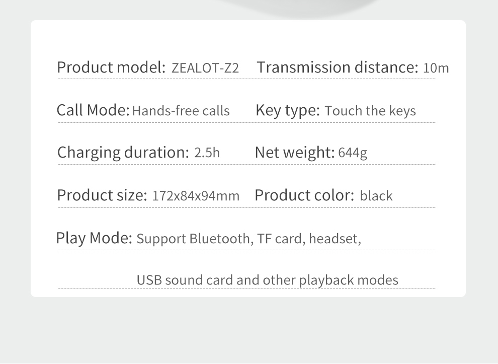Select the 10m distance value
Image resolution: width=498 pixels, height=364 pixels.
click(436, 68)
